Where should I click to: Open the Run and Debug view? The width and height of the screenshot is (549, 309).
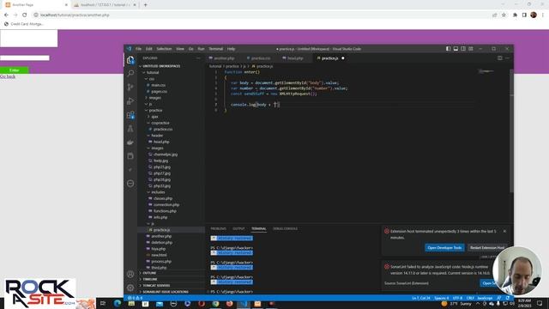tap(130, 101)
